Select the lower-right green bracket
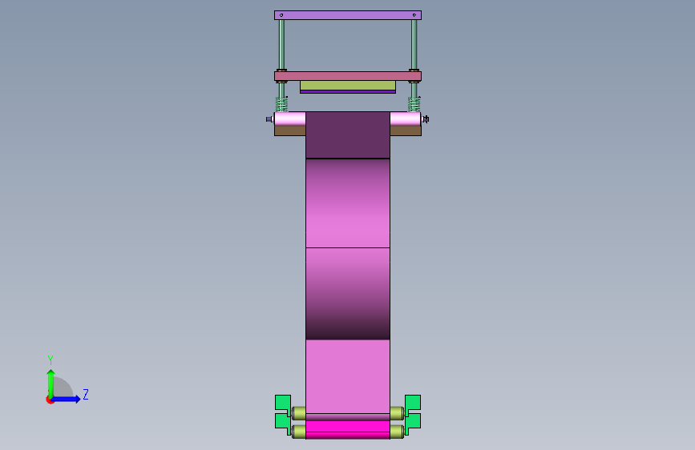The image size is (695, 450). pyautogui.click(x=413, y=421)
